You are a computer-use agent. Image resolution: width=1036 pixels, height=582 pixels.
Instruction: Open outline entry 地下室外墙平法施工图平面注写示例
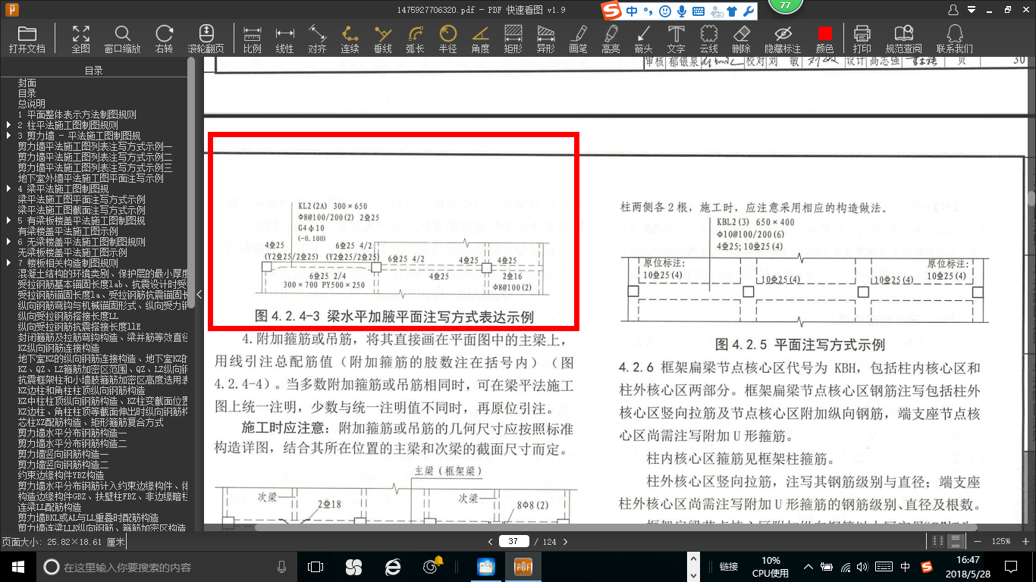pyautogui.click(x=91, y=178)
